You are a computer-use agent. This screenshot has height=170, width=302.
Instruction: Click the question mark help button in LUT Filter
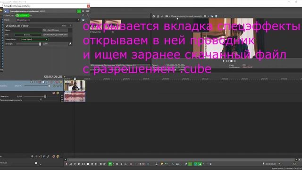(x=70, y=26)
